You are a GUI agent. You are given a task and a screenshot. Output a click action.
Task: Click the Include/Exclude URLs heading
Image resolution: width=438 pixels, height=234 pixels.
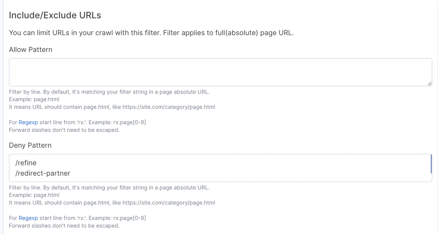coord(55,15)
